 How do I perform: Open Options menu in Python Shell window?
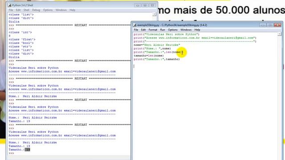[x=48, y=10]
